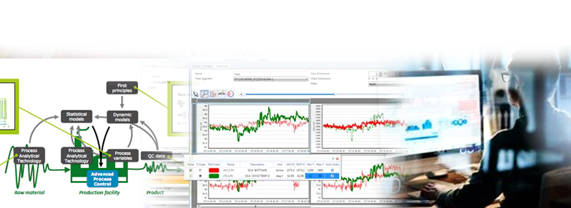Open the Time Segment dropdown
Screen dimensions: 571x208
306,79
